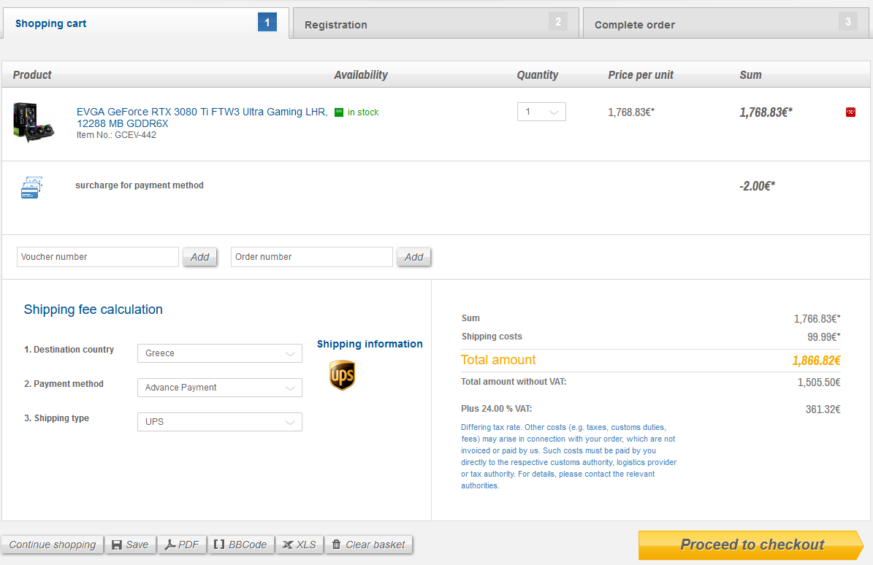Clear basket using the trash button

click(368, 545)
